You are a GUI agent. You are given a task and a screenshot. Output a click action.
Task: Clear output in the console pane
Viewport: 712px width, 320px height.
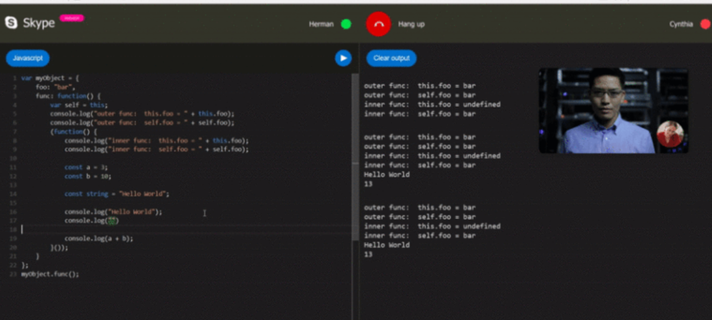pyautogui.click(x=392, y=58)
